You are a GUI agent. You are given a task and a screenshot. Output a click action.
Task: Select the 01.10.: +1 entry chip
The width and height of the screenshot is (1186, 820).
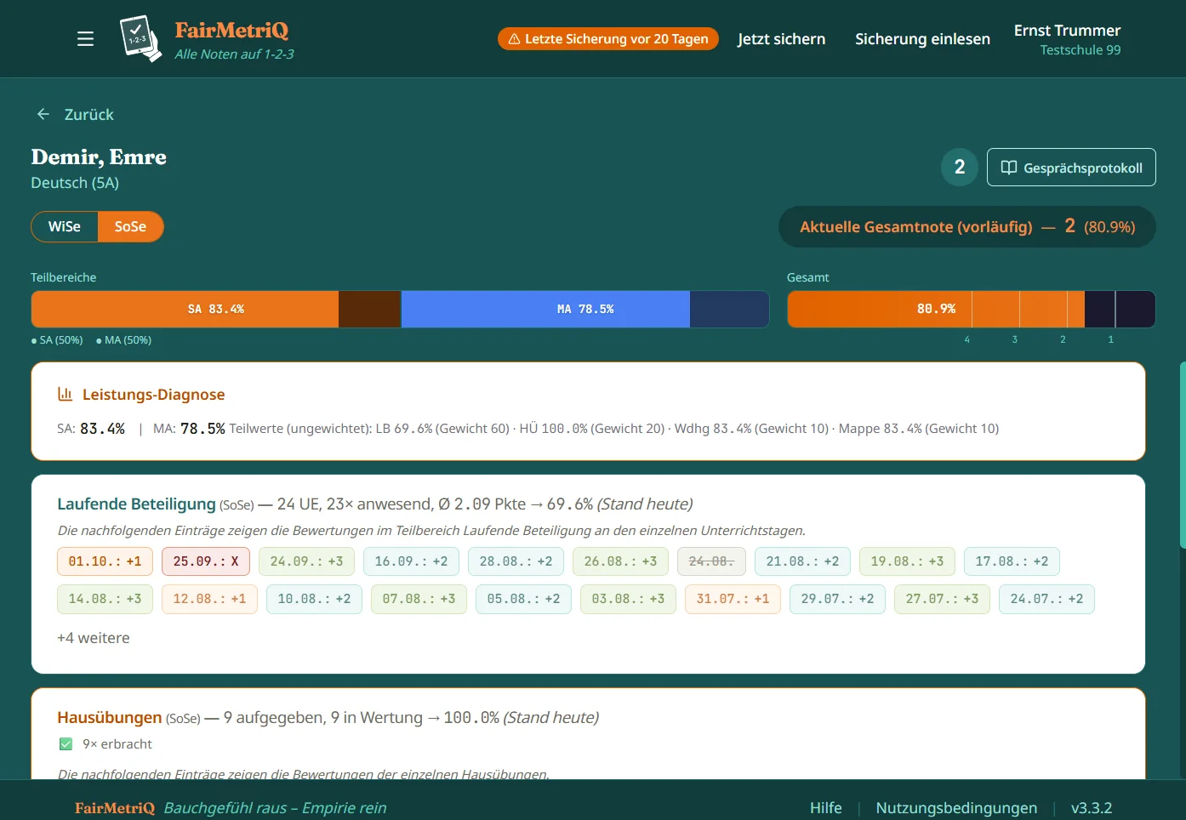105,561
